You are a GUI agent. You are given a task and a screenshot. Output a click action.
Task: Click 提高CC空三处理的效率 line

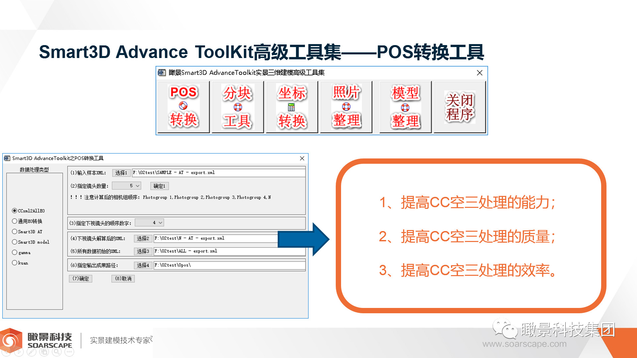(468, 270)
